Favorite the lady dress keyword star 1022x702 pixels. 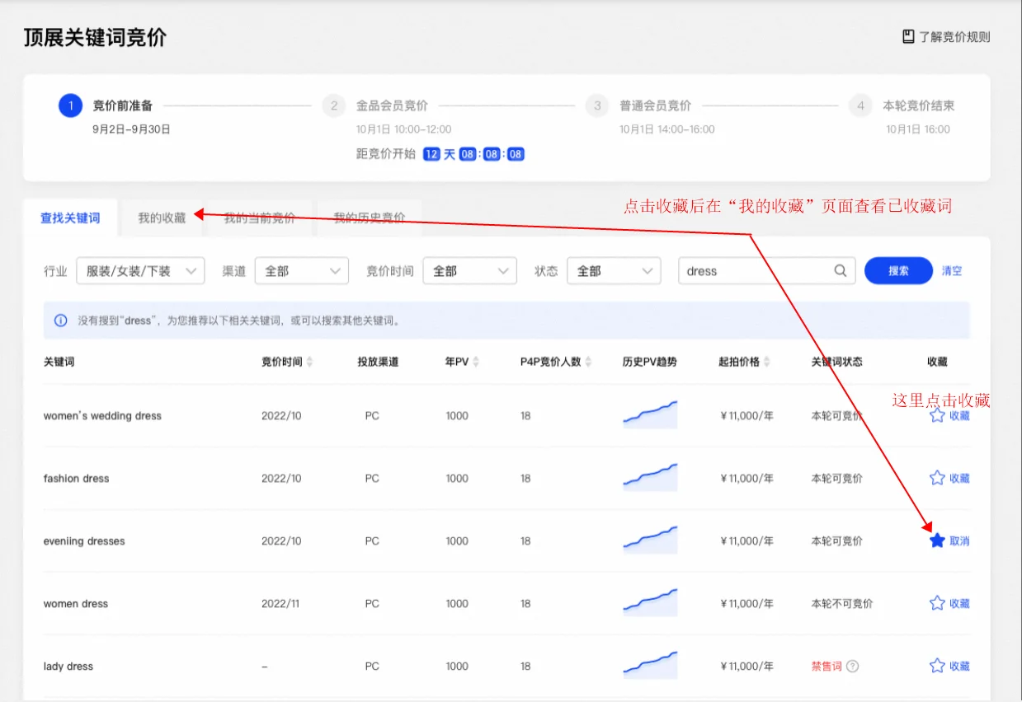click(937, 666)
